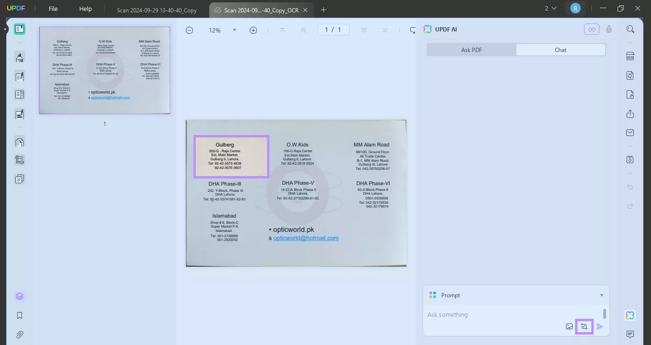Expand the Prompt dropdown in AI panel
Viewport: 651px width, 345px height.
pos(601,295)
